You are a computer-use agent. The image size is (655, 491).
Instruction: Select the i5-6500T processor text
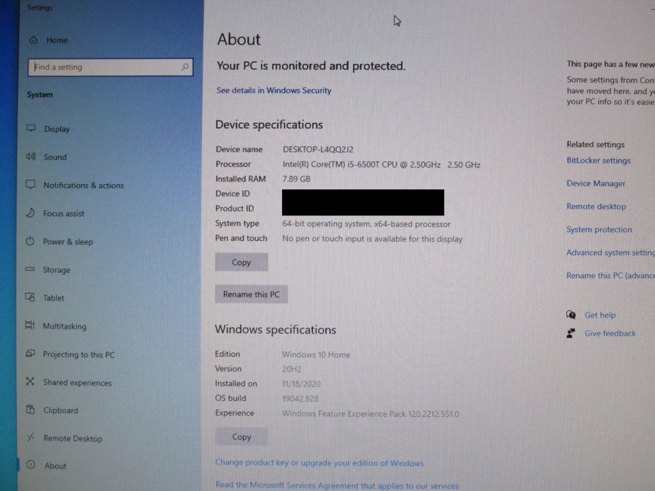click(x=381, y=165)
